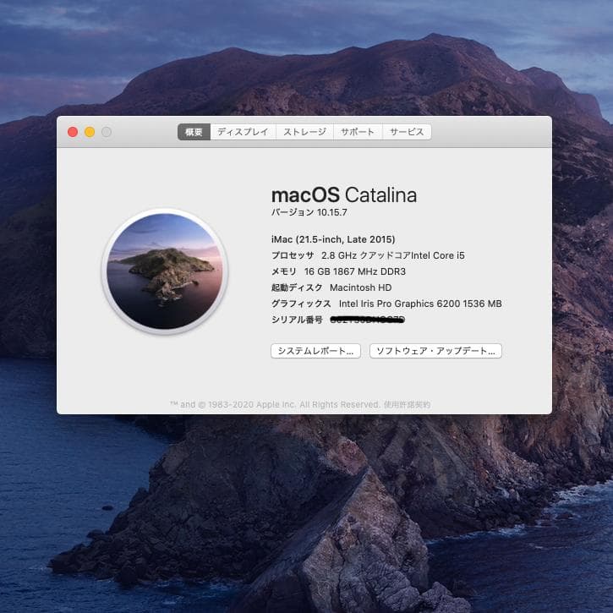Open the ストレージ tab

304,132
